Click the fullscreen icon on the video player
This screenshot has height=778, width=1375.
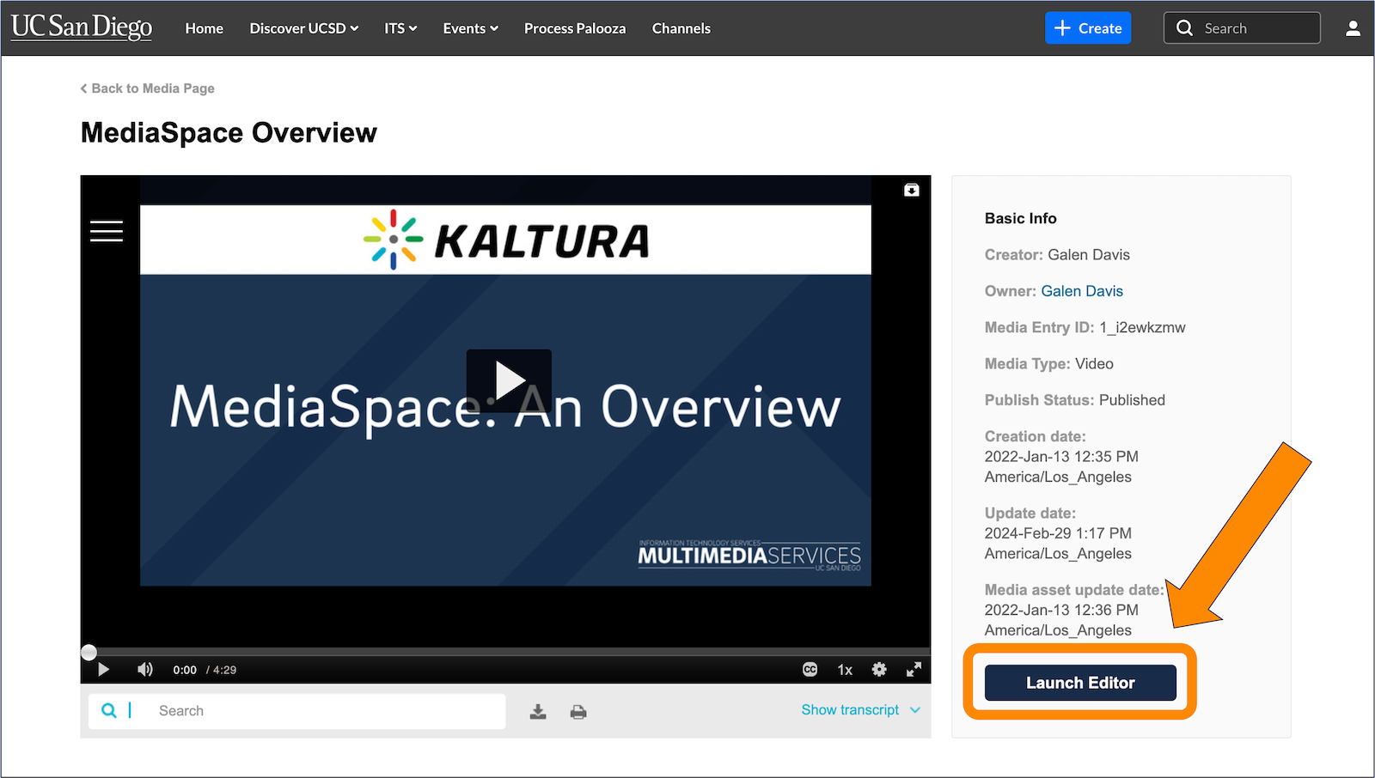(913, 669)
